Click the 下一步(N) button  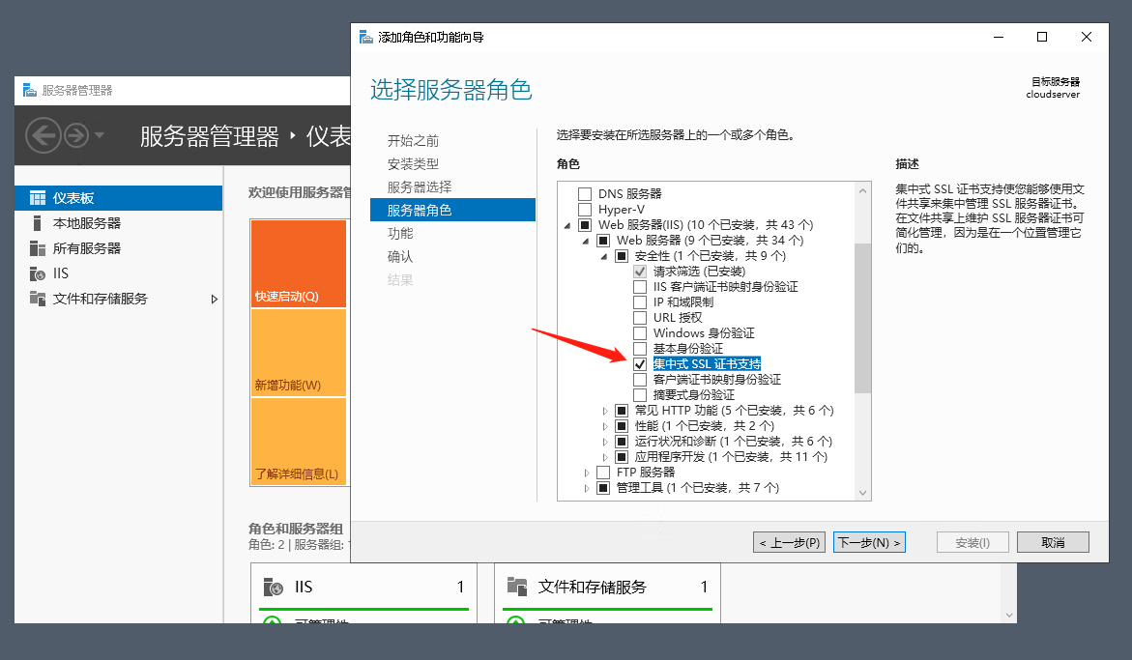pos(868,542)
